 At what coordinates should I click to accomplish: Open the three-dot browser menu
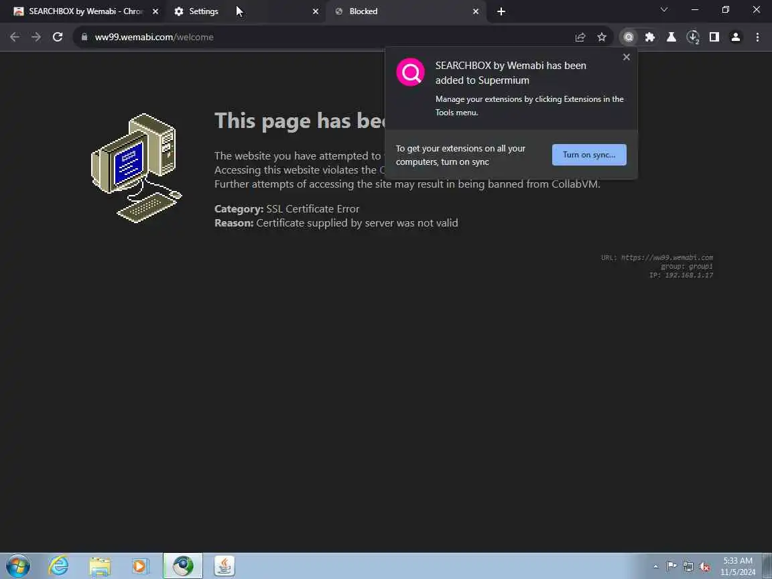point(757,37)
